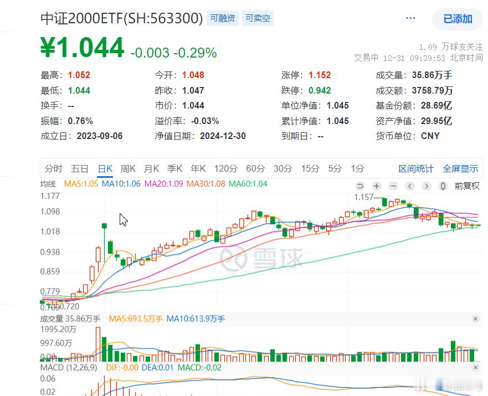488x396 pixels.
Task: Switch to the 1分 chart
Action: [x=357, y=168]
